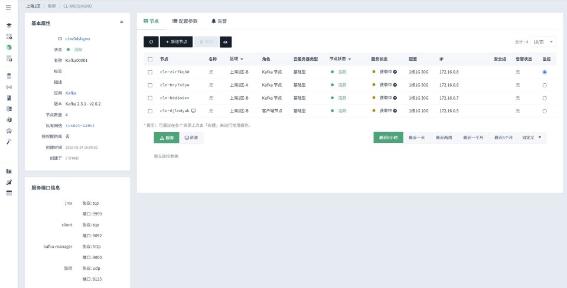Click the refresh node list button
This screenshot has height=288, width=567.
[151, 42]
